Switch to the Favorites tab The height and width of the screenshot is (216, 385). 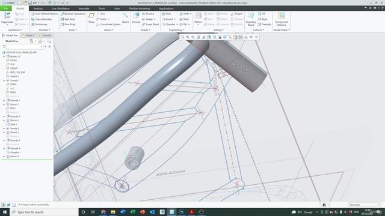(45, 35)
